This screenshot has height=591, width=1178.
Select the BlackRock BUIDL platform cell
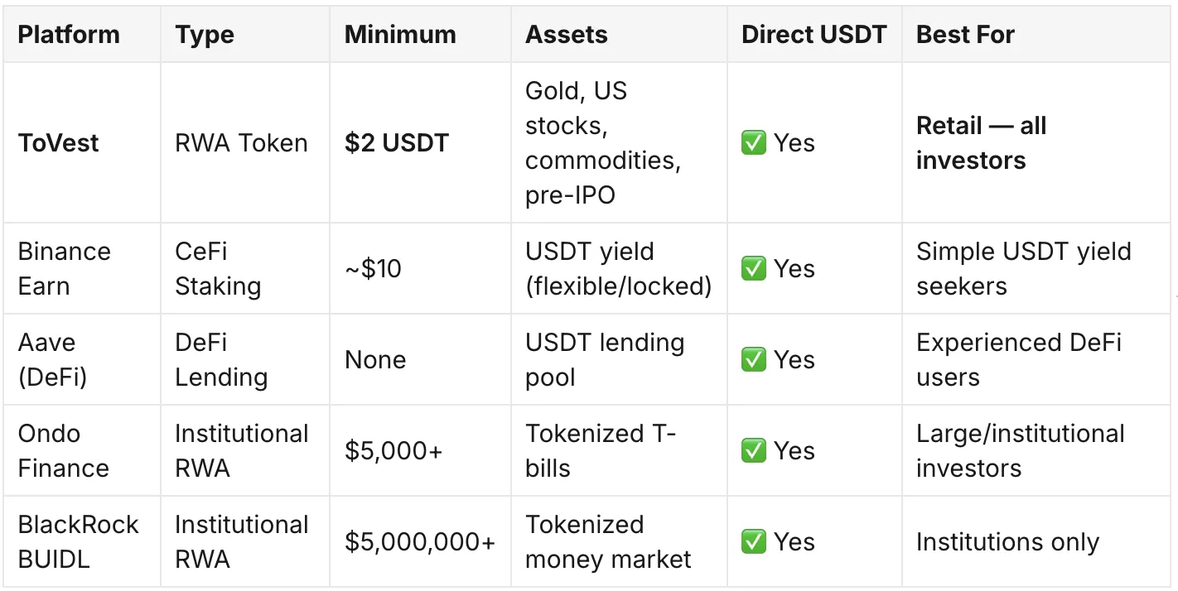click(78, 542)
